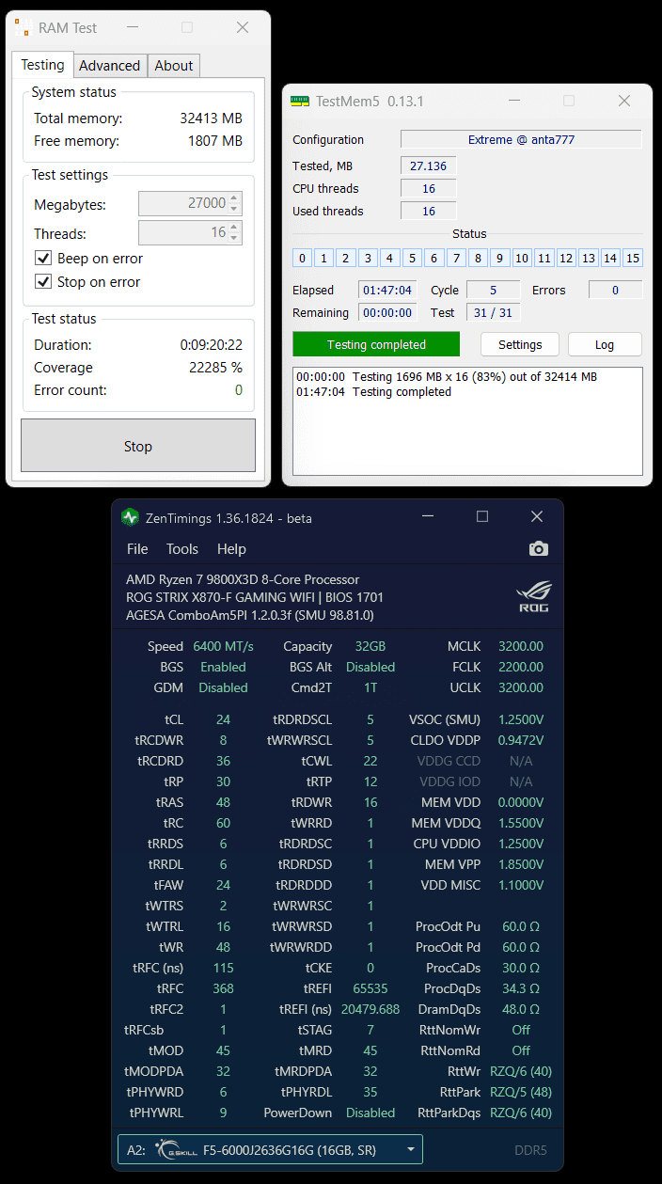This screenshot has width=662, height=1184.
Task: Increase Threads value with up arrow
Action: click(x=234, y=227)
